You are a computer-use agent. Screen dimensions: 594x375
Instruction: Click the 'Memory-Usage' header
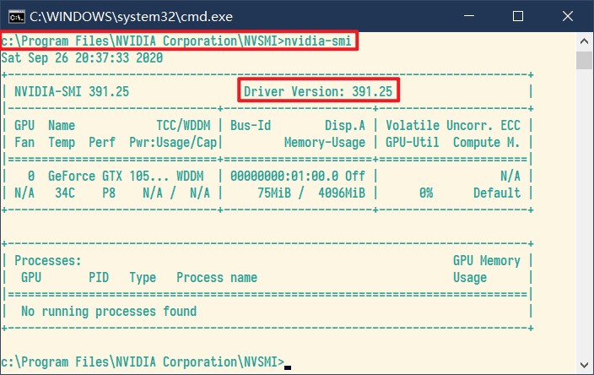(x=325, y=142)
